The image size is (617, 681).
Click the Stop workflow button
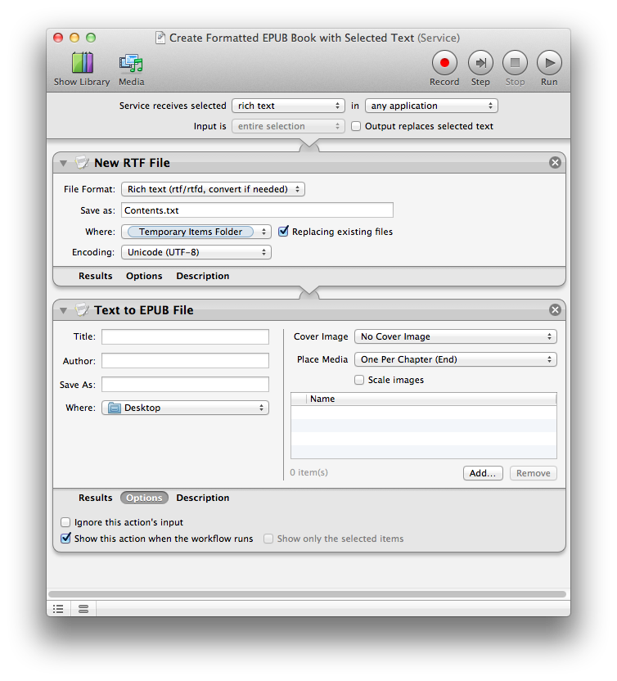point(515,63)
